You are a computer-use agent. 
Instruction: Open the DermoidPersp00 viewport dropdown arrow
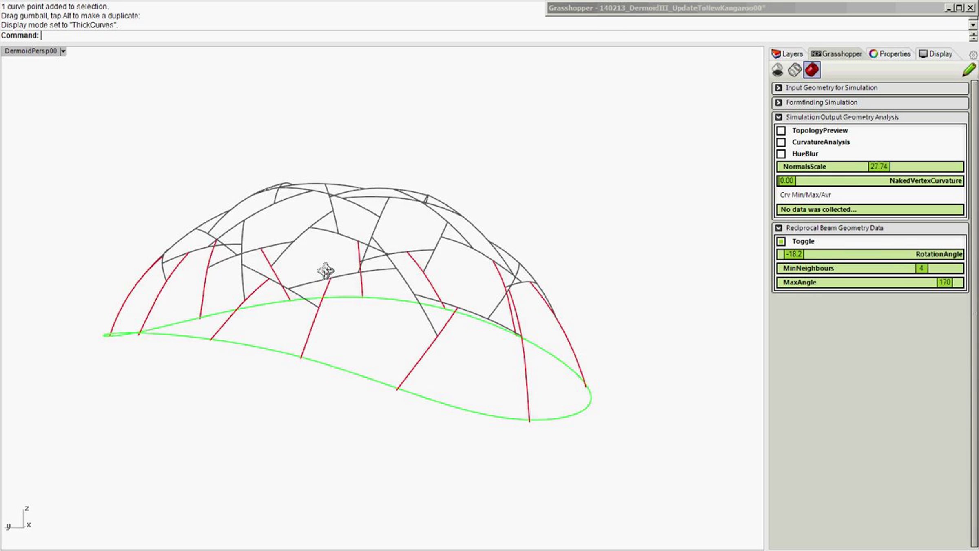pos(63,51)
